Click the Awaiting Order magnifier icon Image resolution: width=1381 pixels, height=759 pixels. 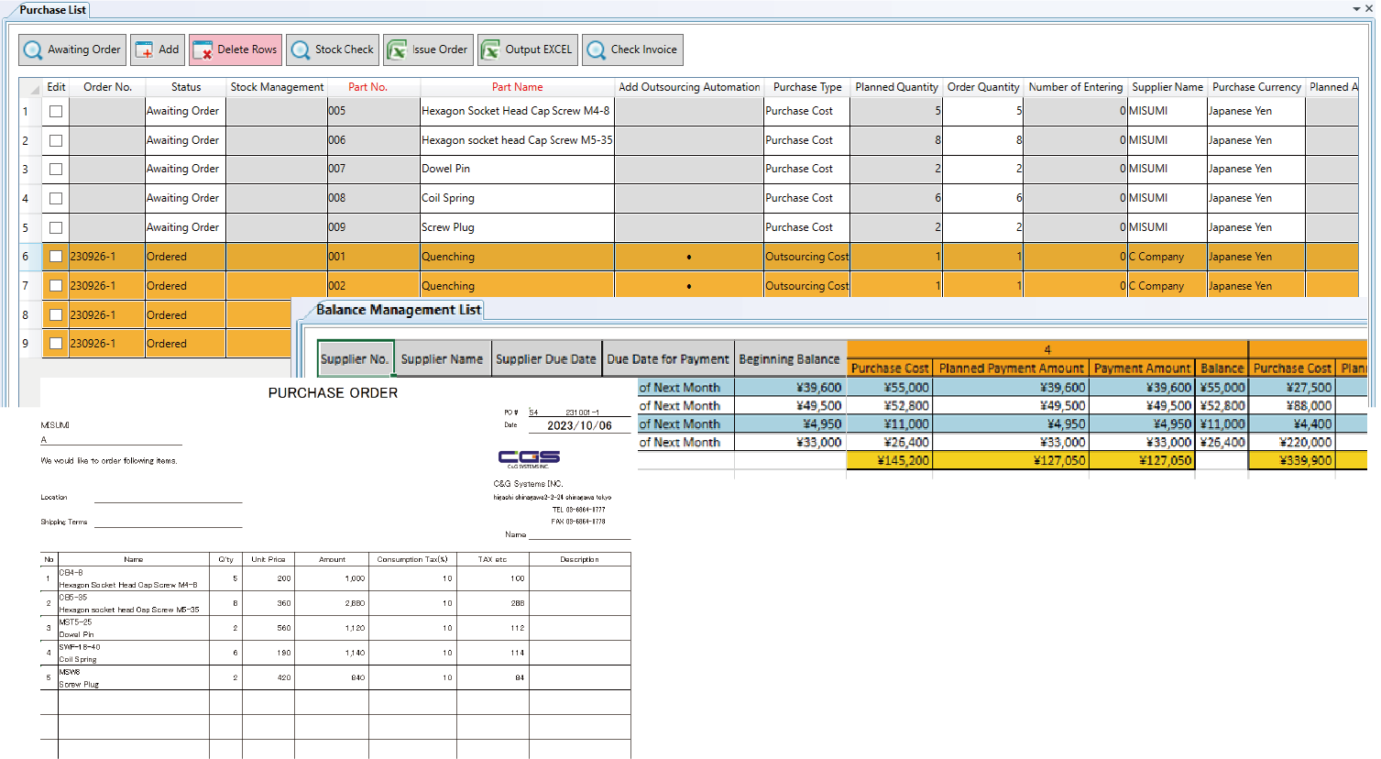tap(33, 50)
